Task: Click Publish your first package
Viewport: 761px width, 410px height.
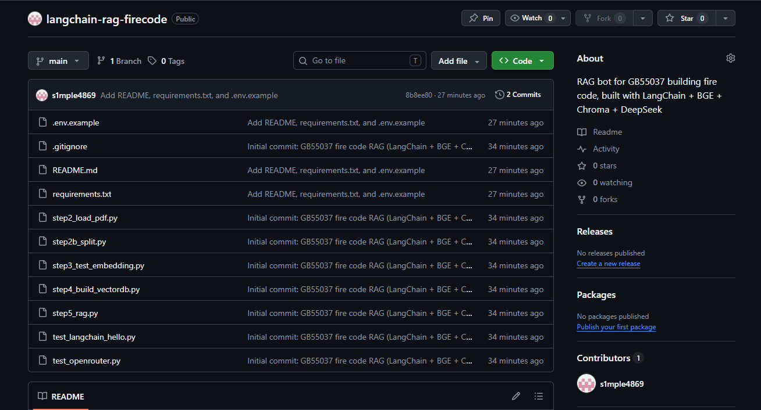Action: 616,327
